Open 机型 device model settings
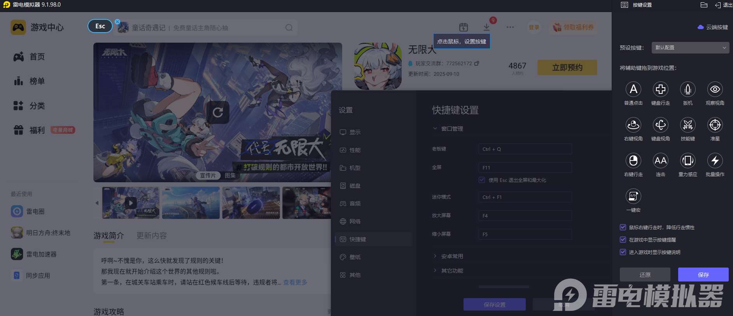This screenshot has height=316, width=733. click(x=374, y=168)
